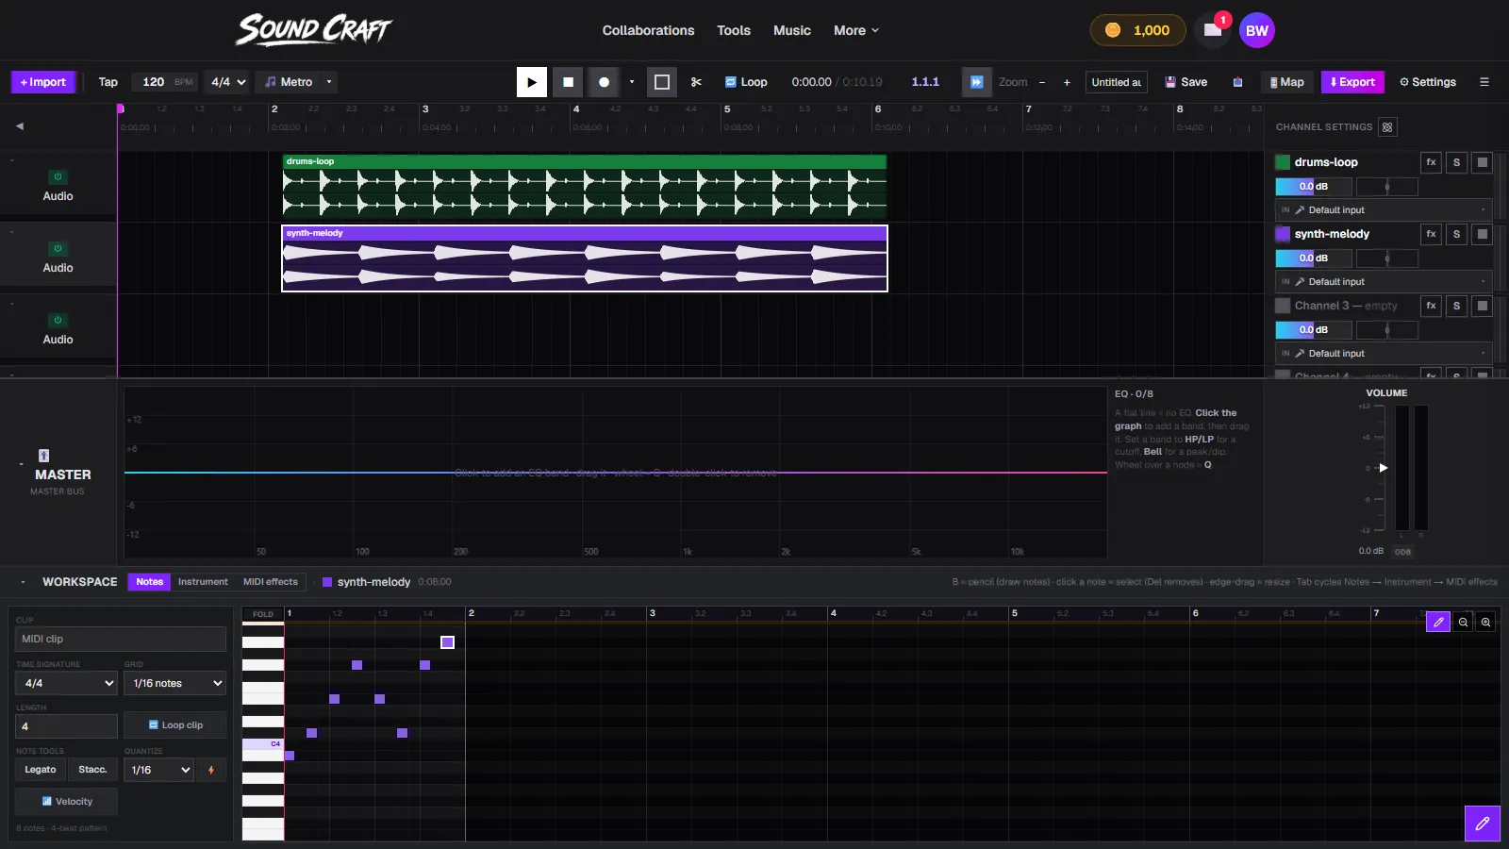
Task: Toggle the Metro metronome
Action: point(289,82)
